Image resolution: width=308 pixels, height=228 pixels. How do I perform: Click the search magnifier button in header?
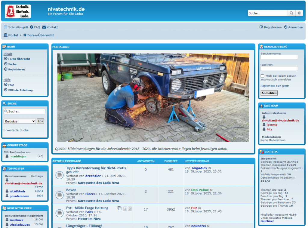point(291,13)
